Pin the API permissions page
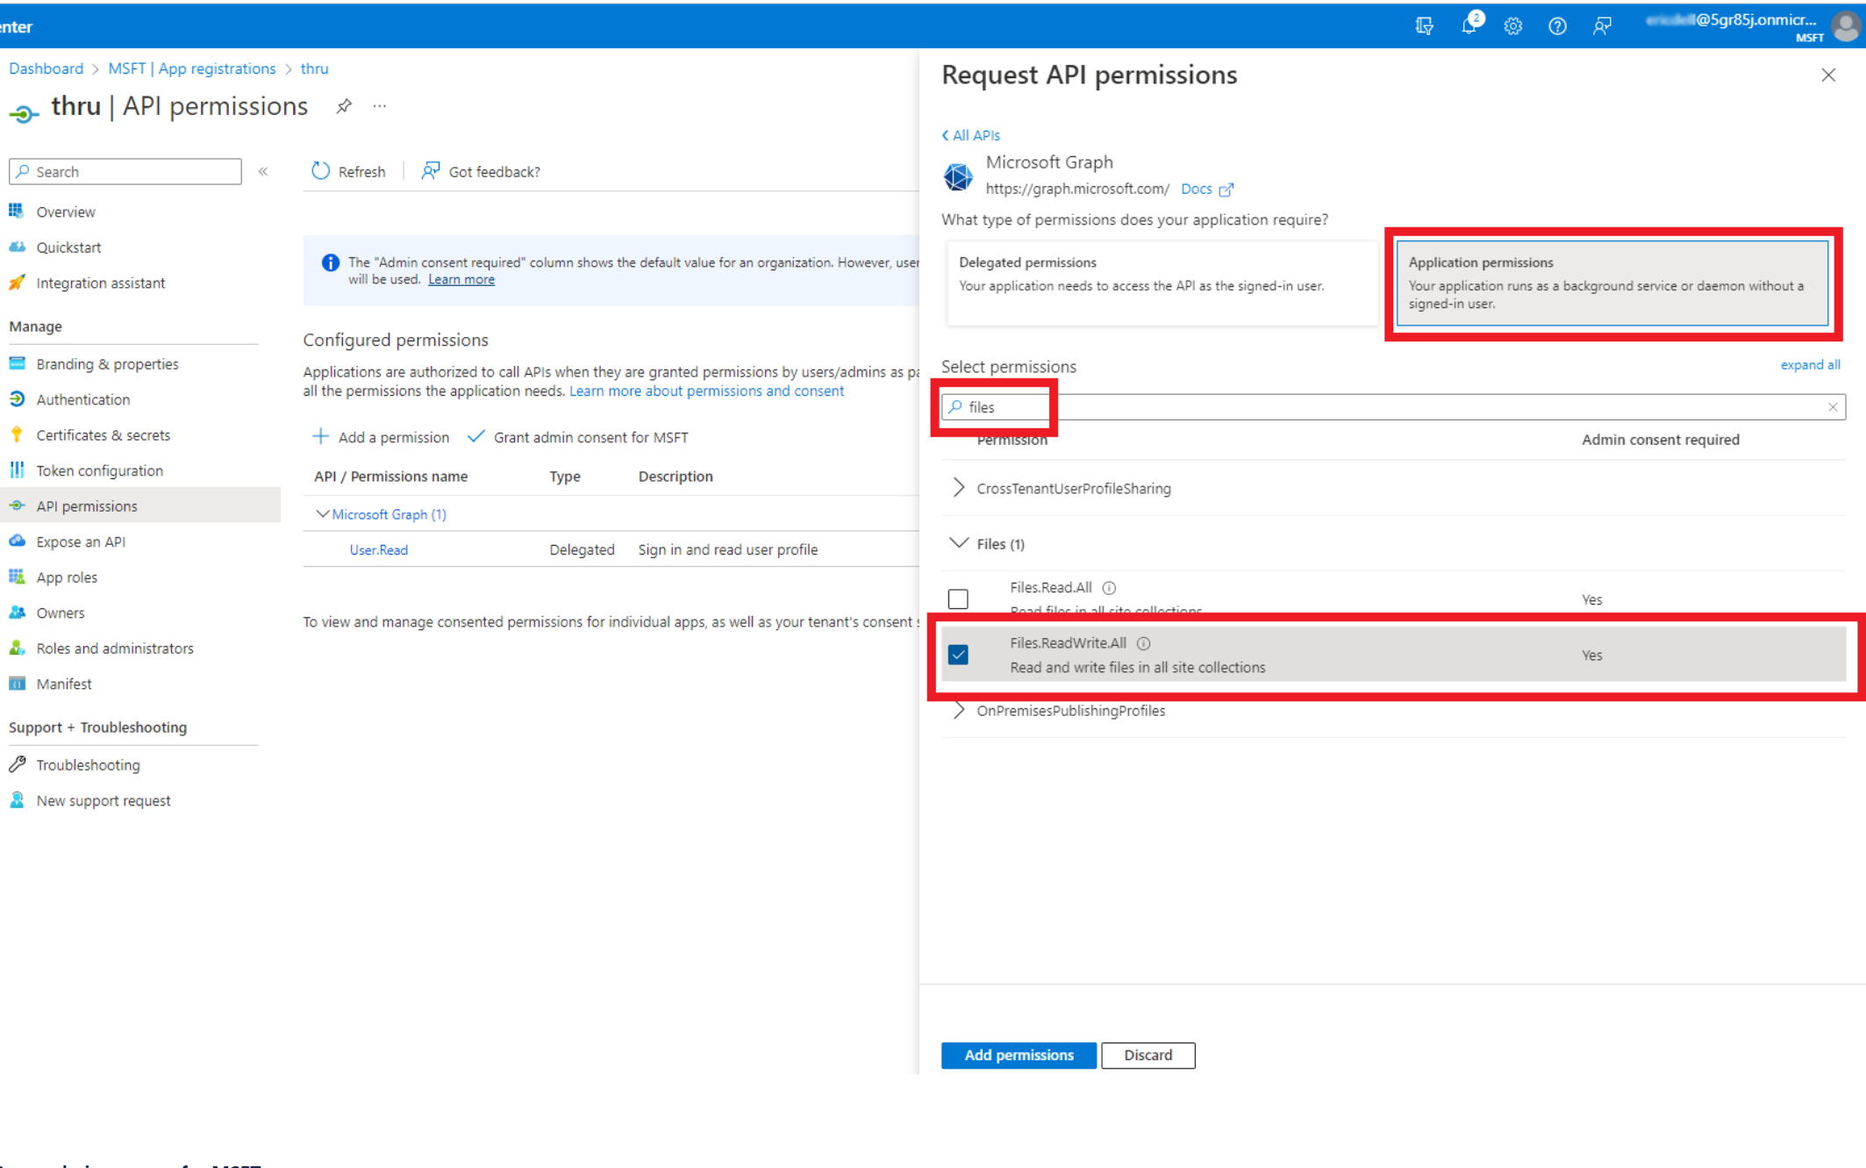The height and width of the screenshot is (1168, 1866). [344, 106]
